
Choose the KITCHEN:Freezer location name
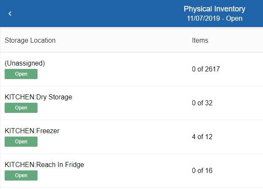[x=32, y=131]
